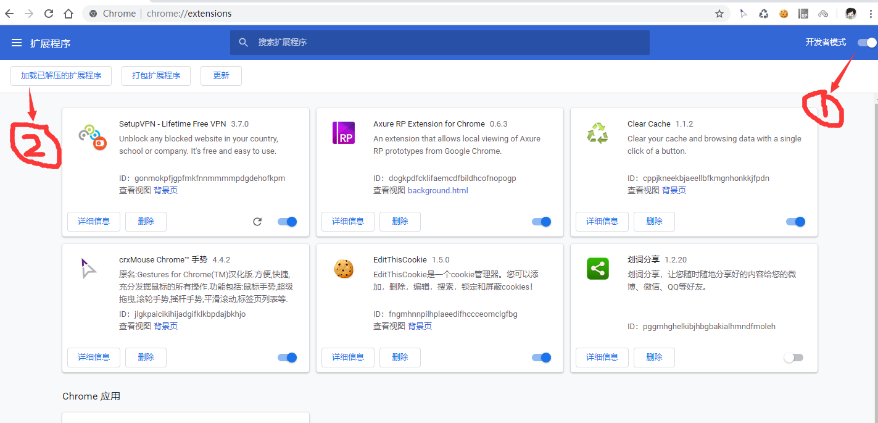Viewport: 878px width, 423px height.
Task: Open EditThisCookie extension in the toolbar
Action: tap(784, 14)
